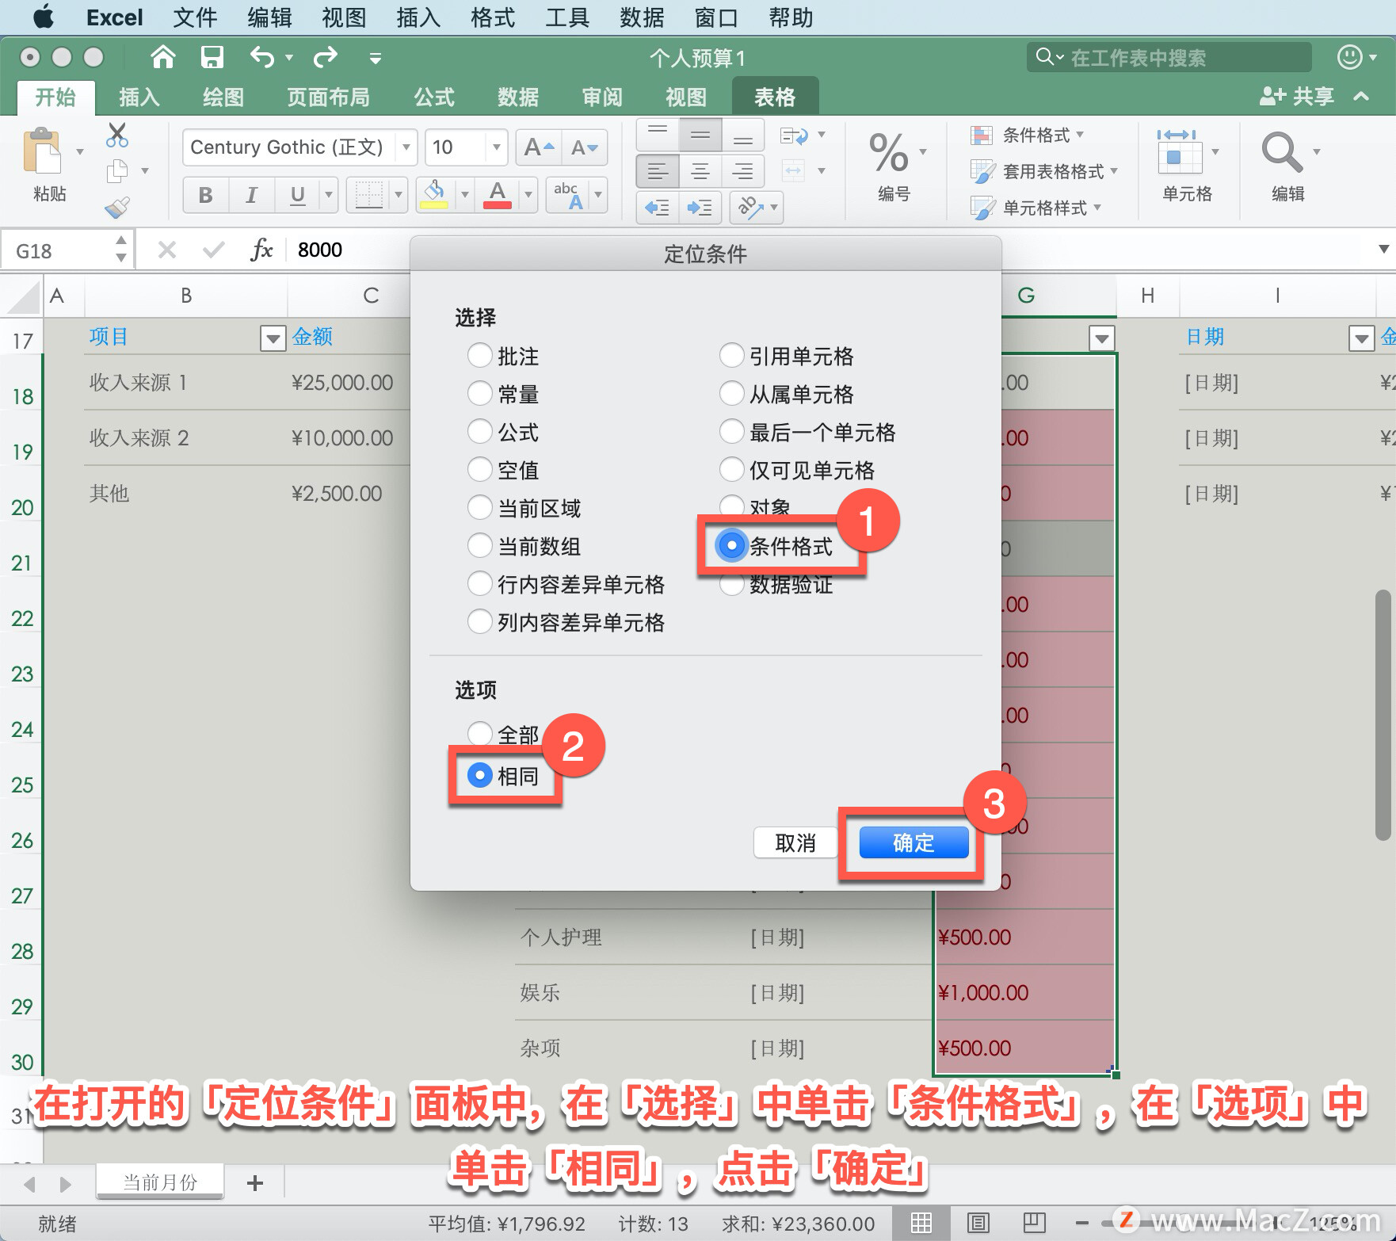Choose 当前区域 option
This screenshot has height=1241, width=1396.
click(480, 507)
